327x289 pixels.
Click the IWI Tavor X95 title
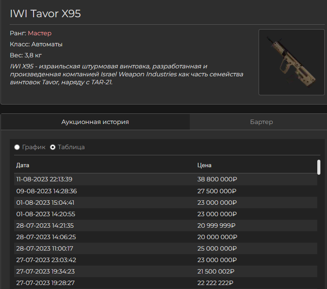[45, 14]
